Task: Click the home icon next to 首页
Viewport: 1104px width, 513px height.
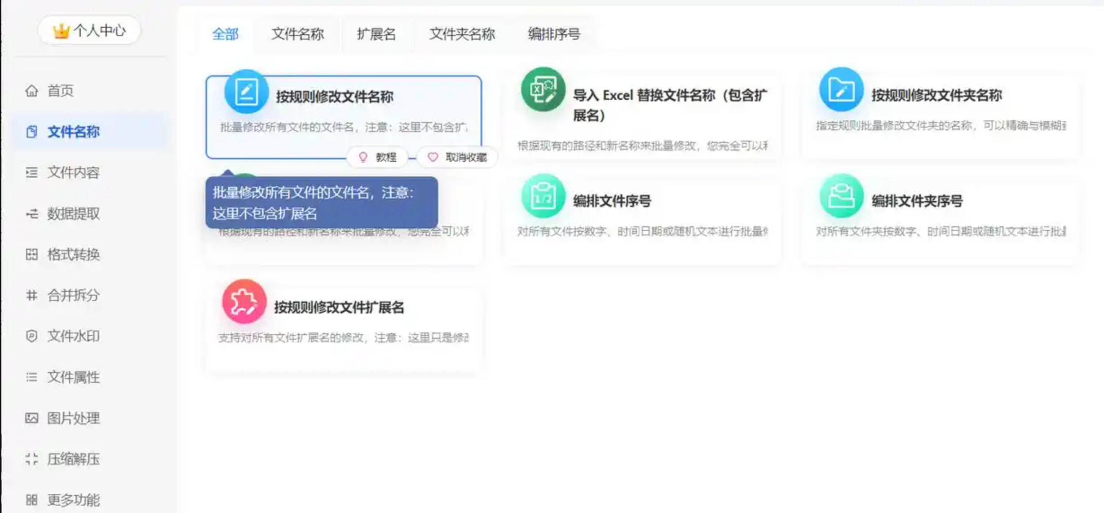Action: coord(31,91)
